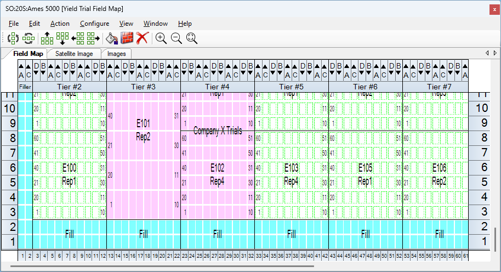Click the move plots down icon
The width and height of the screenshot is (501, 272).
(x=62, y=38)
